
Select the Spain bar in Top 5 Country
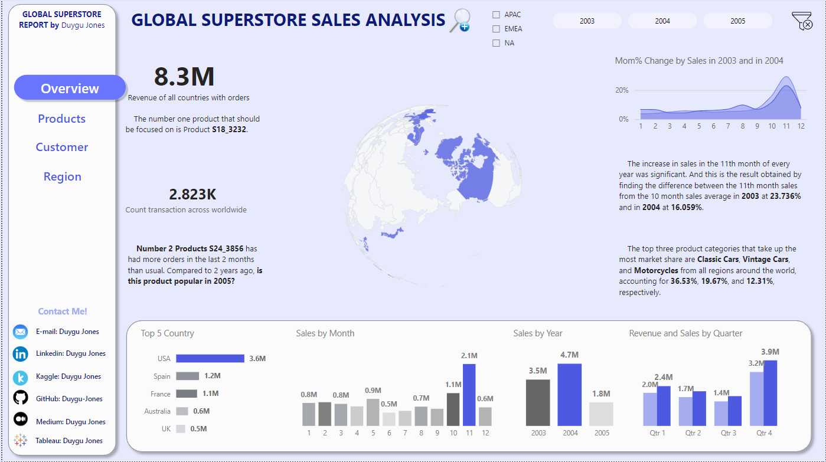tap(187, 376)
